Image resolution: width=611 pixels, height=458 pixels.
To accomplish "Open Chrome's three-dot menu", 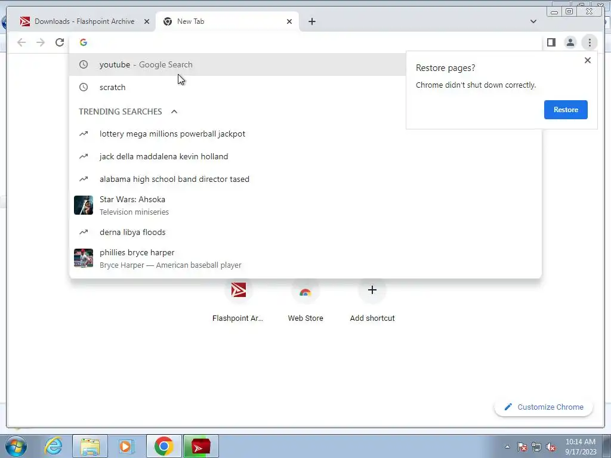I will point(590,42).
